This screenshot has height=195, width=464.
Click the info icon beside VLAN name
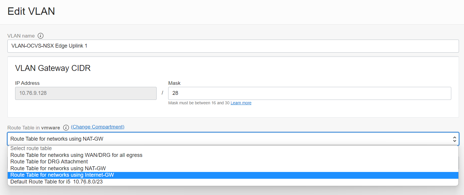click(41, 36)
